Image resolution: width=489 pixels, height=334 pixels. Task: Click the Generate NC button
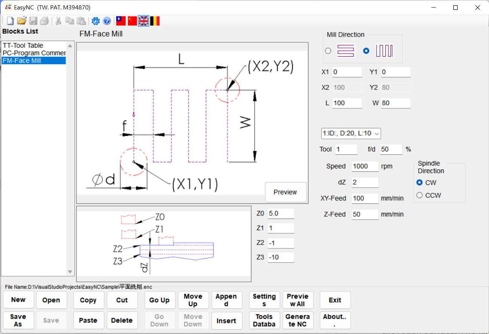coord(298,320)
